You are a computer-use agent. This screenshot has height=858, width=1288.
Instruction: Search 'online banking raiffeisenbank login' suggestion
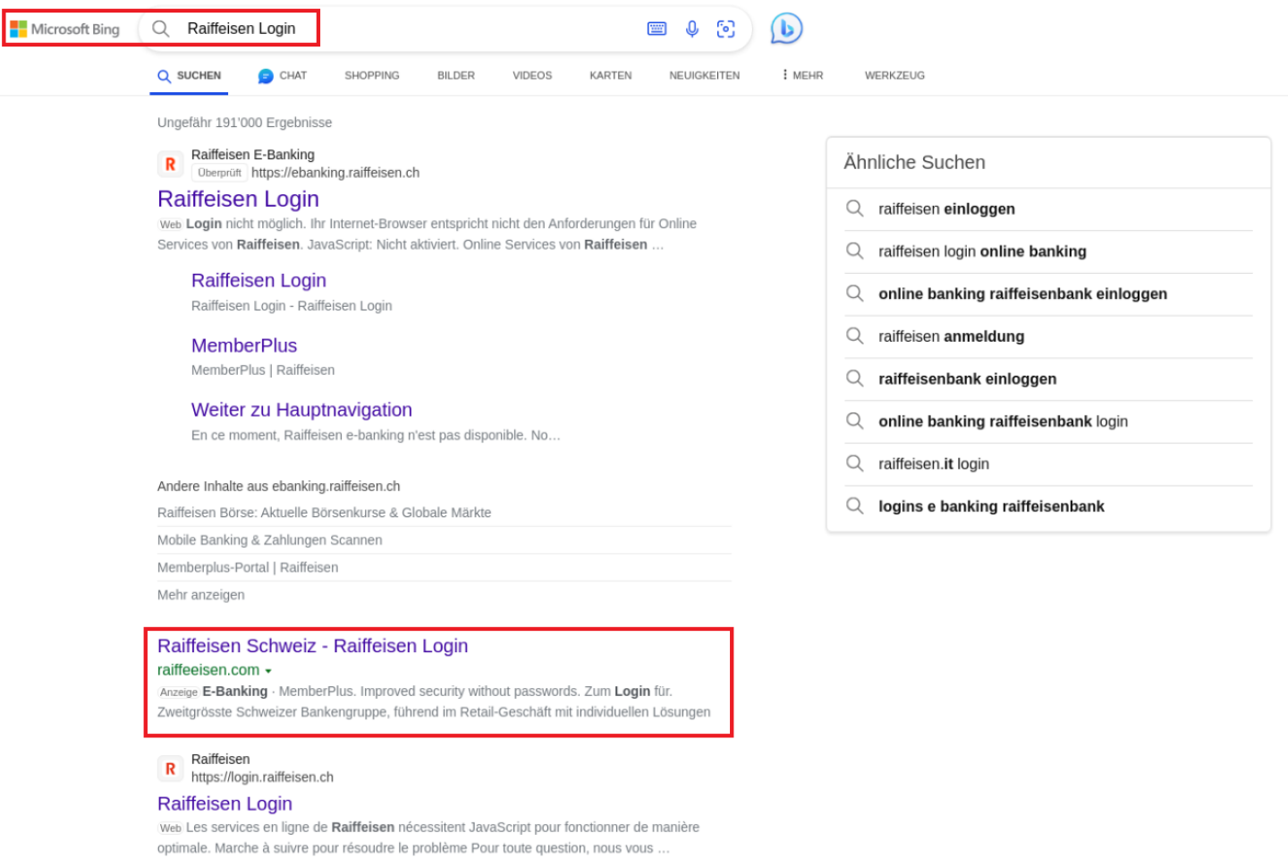click(1003, 421)
